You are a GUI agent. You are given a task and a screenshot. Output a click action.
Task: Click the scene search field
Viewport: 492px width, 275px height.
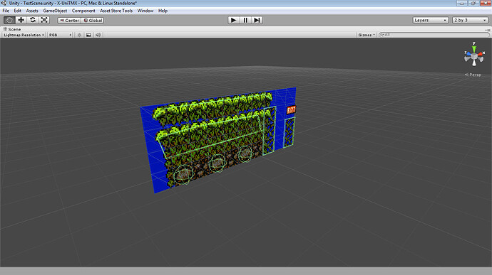tap(434, 35)
